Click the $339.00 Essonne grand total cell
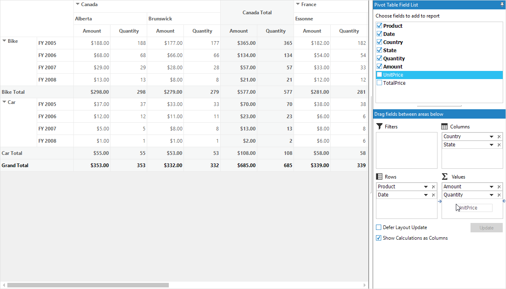The image size is (506, 289). pyautogui.click(x=312, y=165)
